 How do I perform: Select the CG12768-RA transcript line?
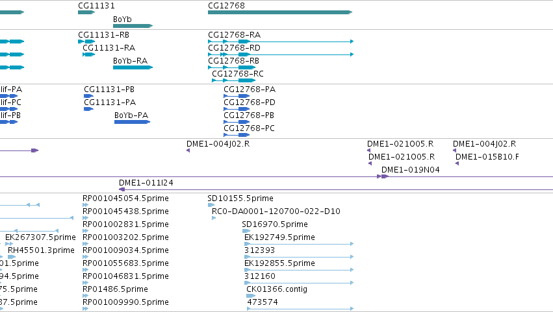pyautogui.click(x=281, y=42)
